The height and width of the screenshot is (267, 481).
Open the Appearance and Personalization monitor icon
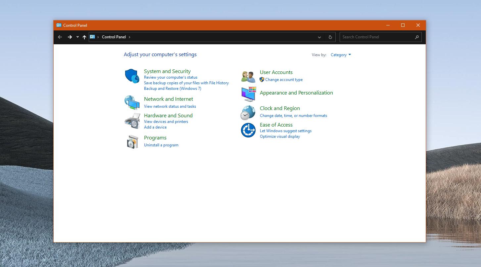coord(248,94)
